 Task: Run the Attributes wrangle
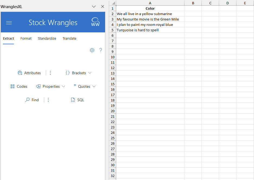point(29,73)
